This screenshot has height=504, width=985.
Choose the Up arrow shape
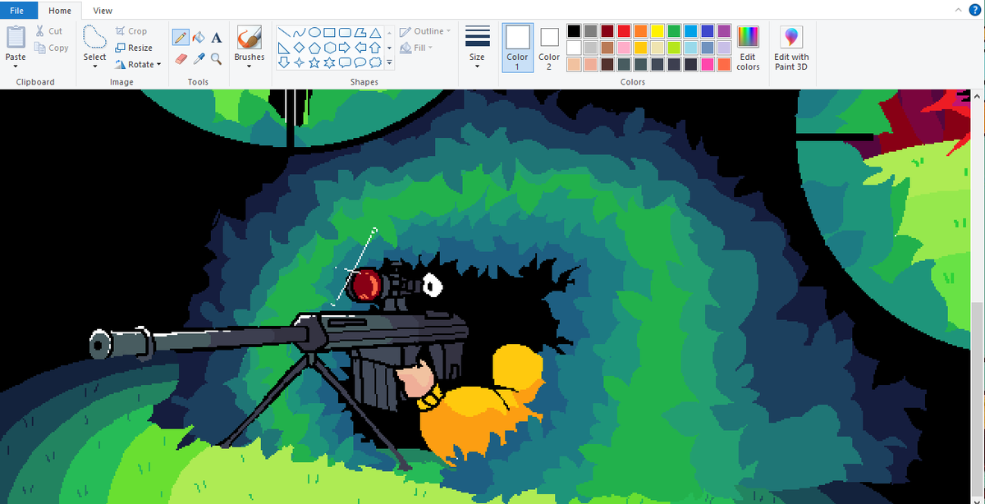click(375, 48)
